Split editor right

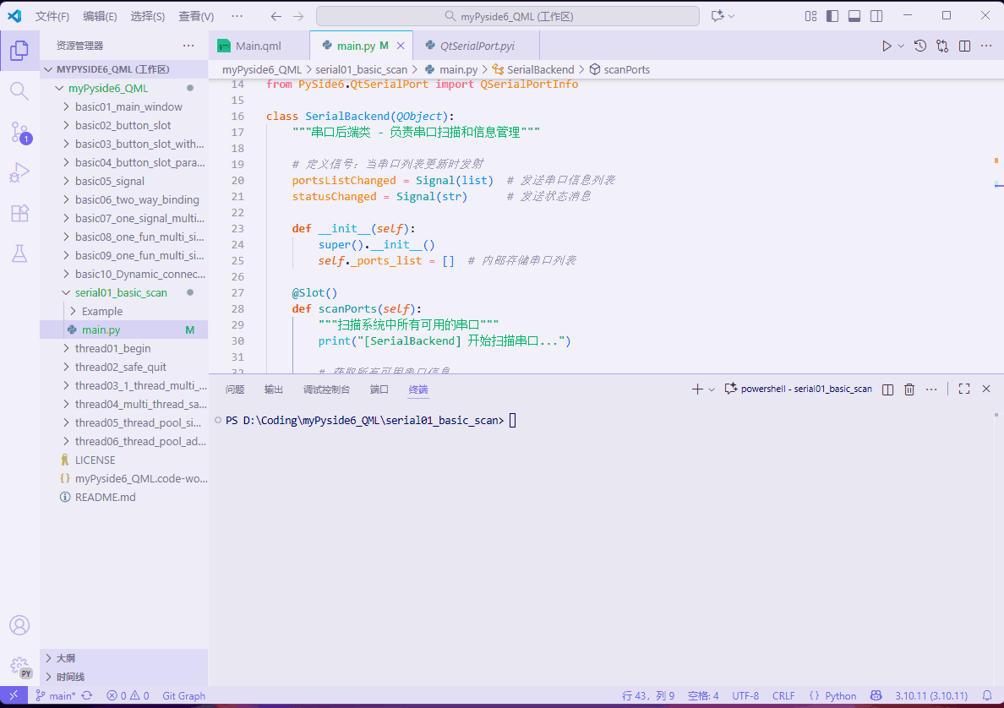(964, 46)
